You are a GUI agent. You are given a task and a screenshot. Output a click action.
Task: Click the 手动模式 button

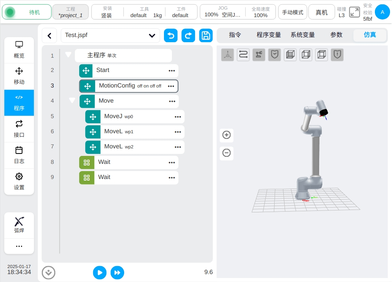point(293,12)
